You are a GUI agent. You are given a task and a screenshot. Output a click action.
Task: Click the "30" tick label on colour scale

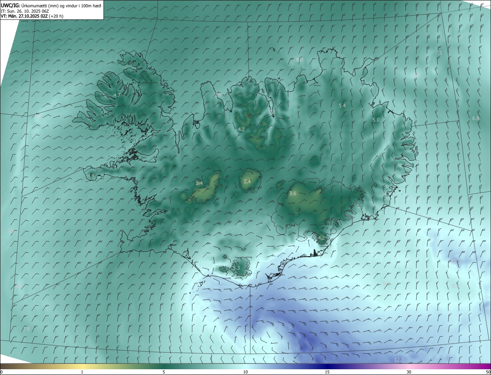point(409,372)
